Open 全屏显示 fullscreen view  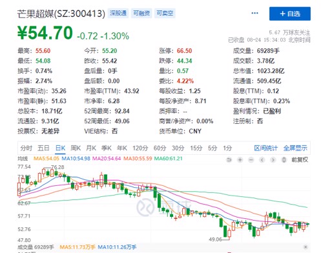[295, 148]
